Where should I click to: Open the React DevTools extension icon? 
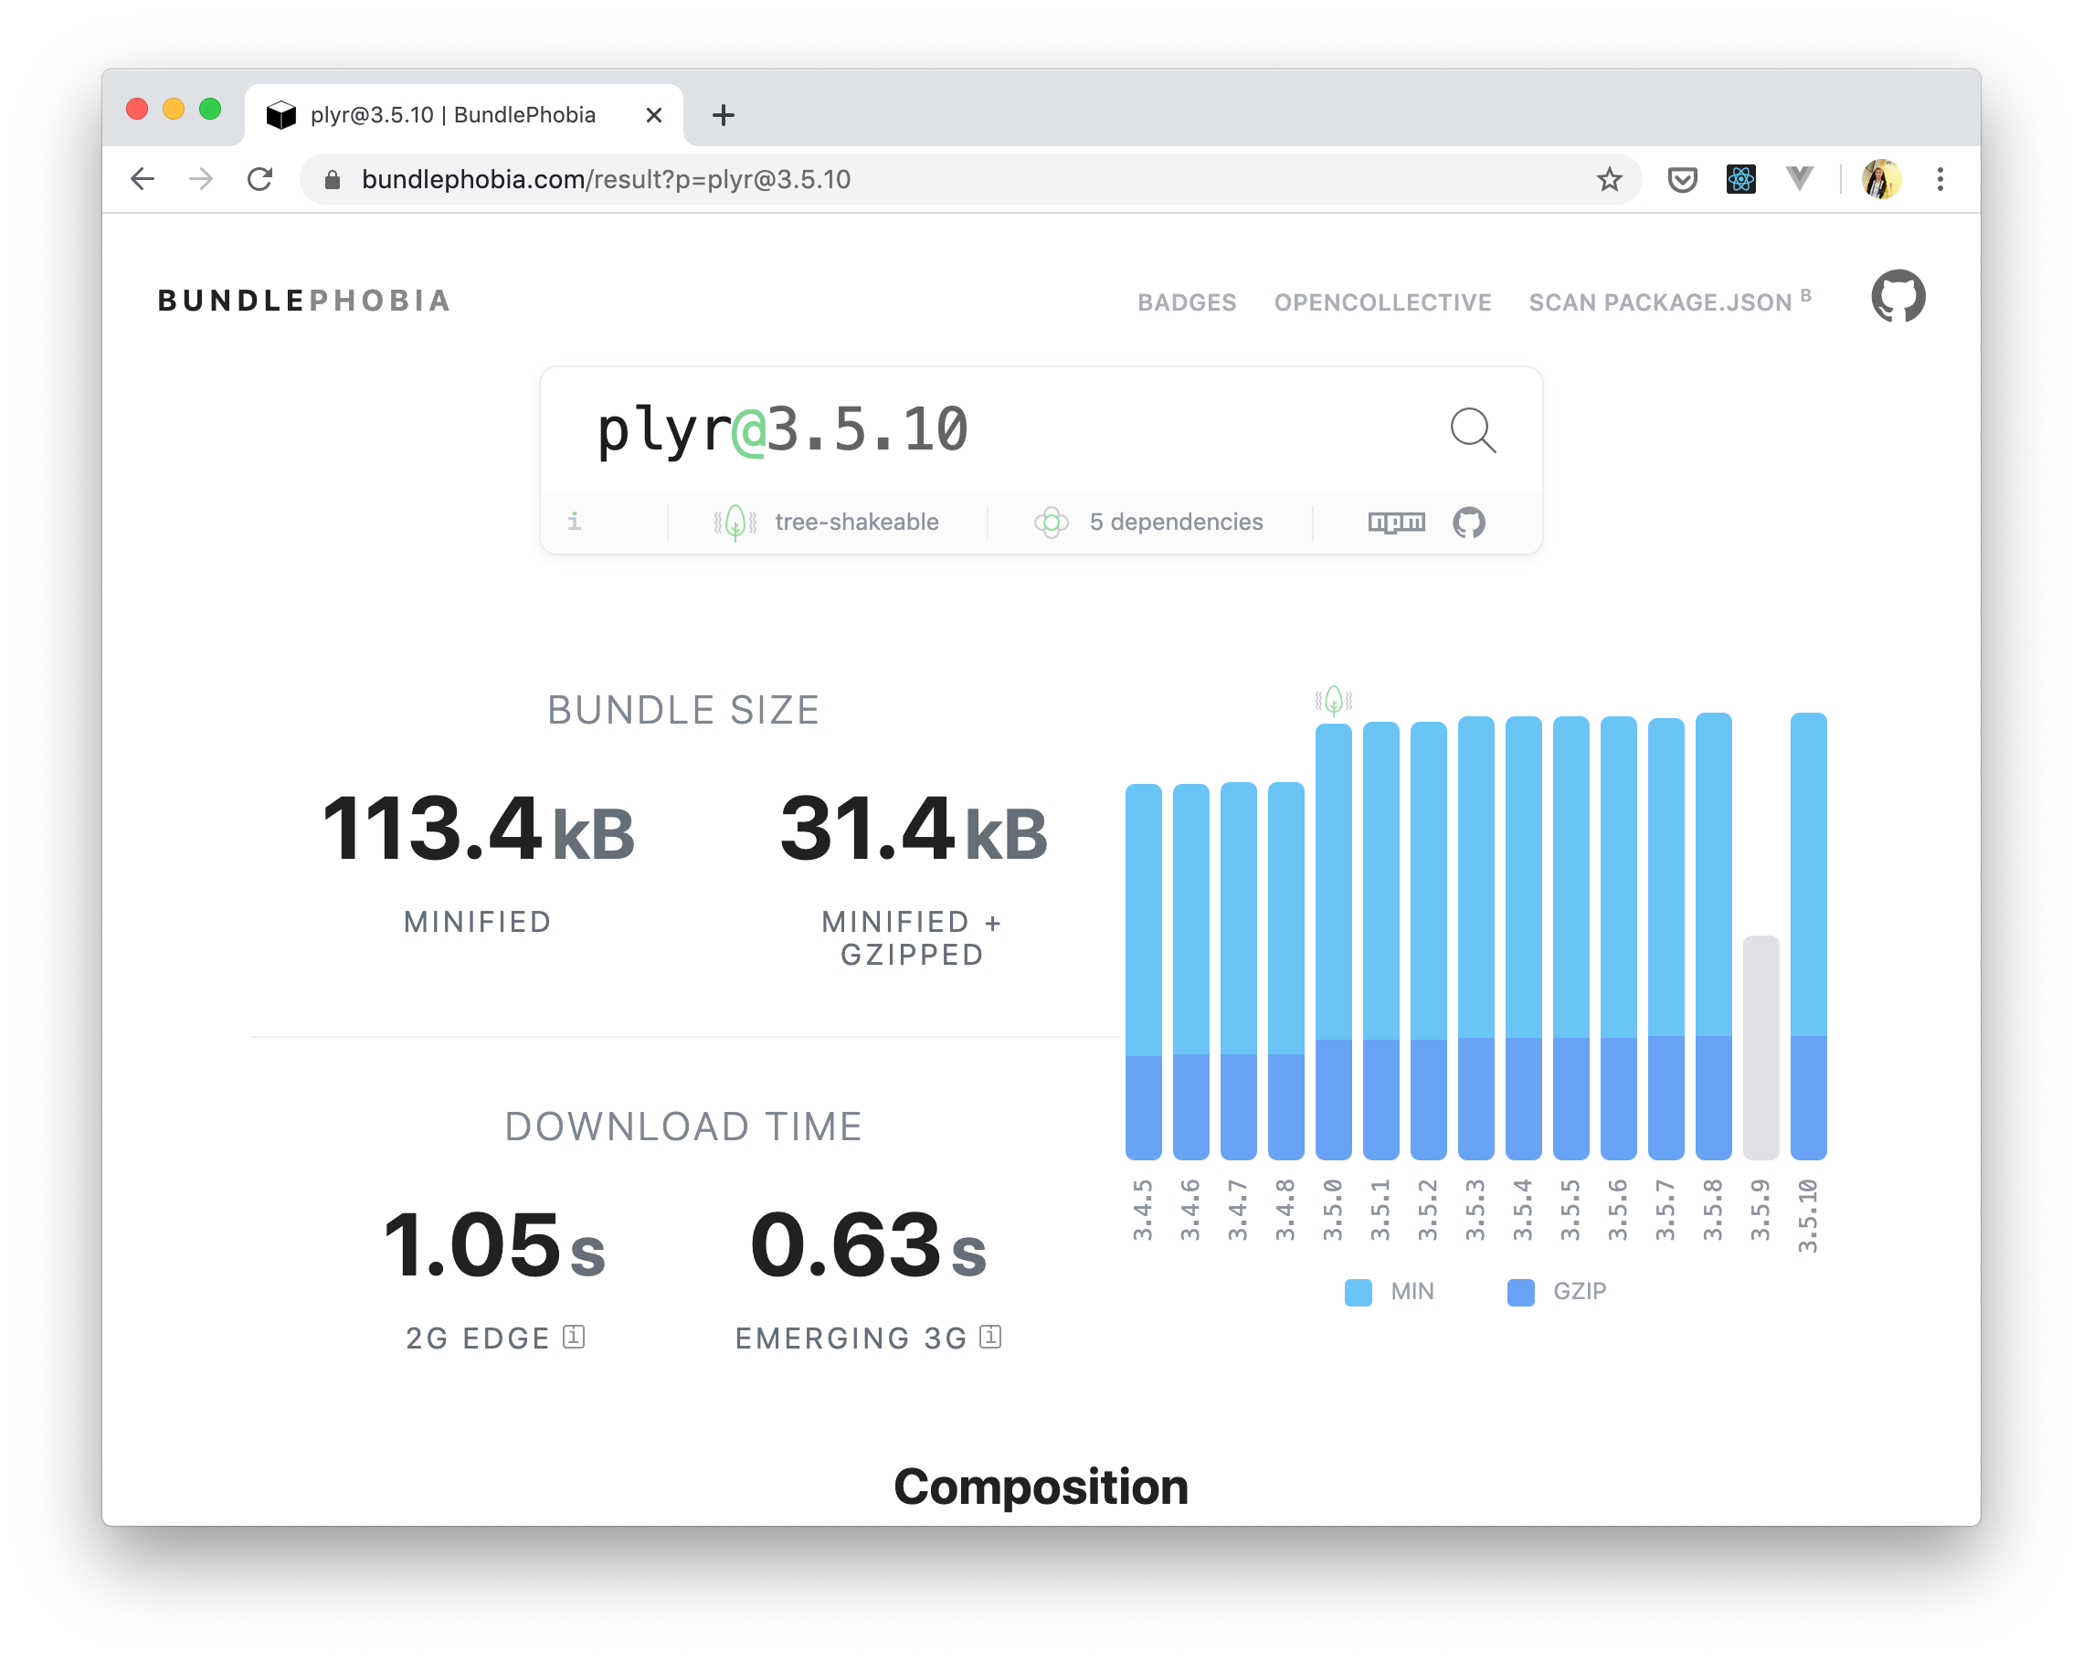coord(1741,179)
